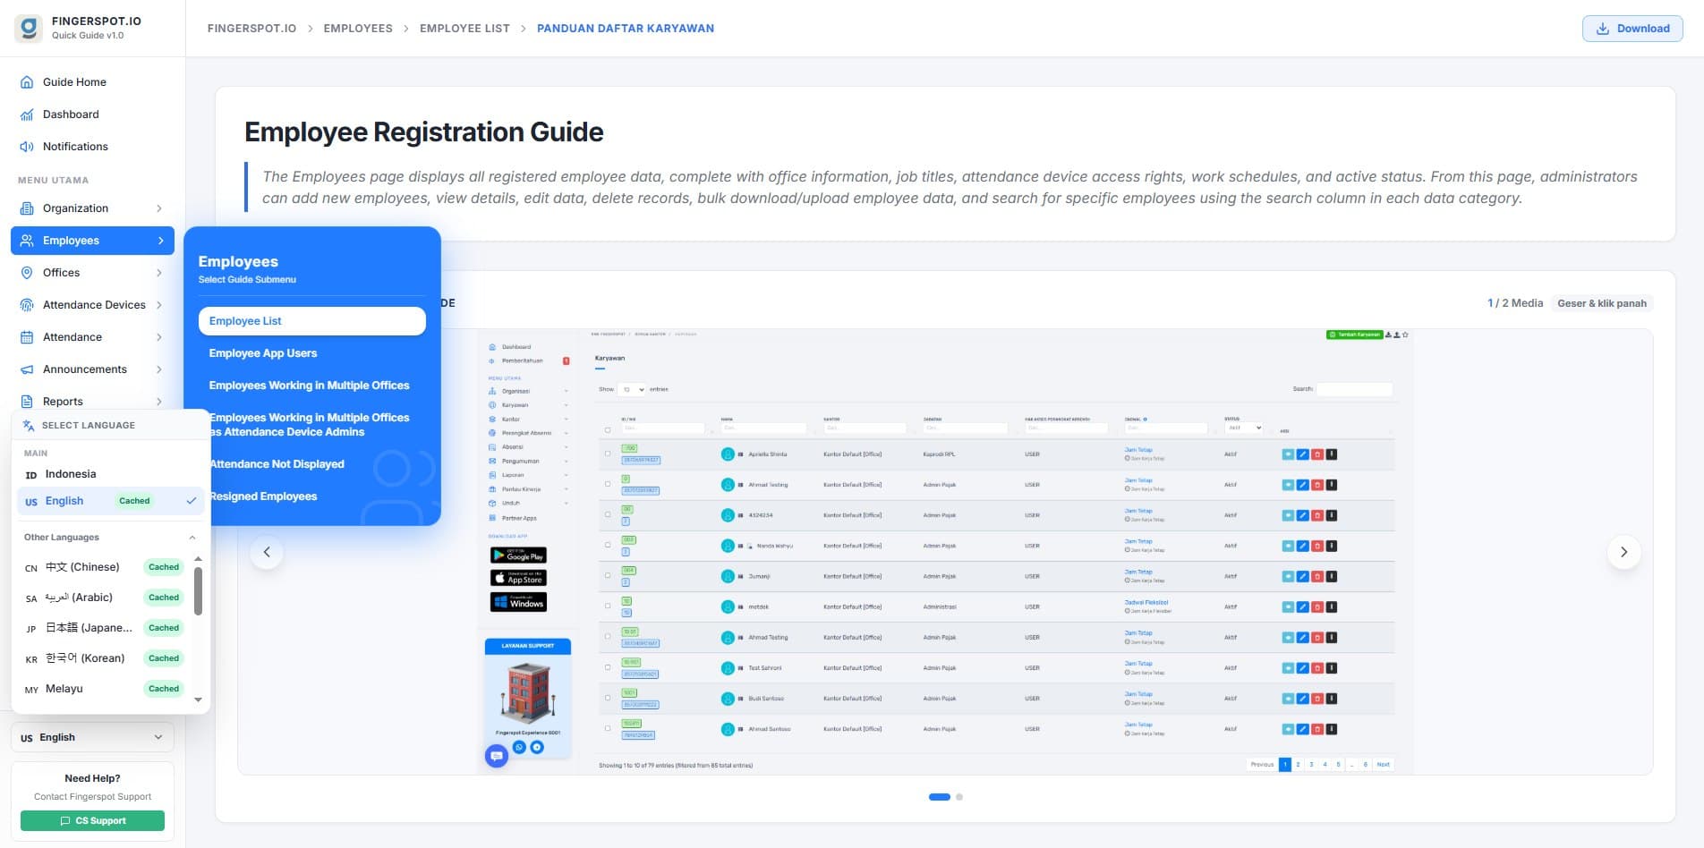Open the Dashboard sidebar item
The image size is (1704, 848).
pos(92,114)
